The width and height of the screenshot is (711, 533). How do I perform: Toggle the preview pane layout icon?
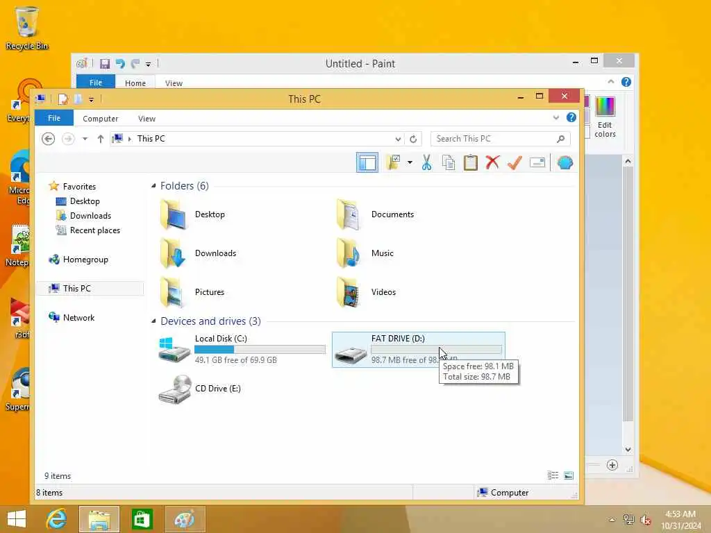pyautogui.click(x=367, y=162)
